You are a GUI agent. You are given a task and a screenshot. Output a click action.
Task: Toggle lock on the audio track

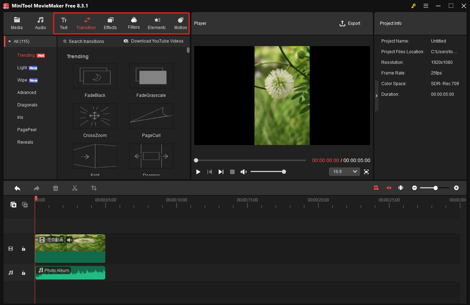pos(23,273)
